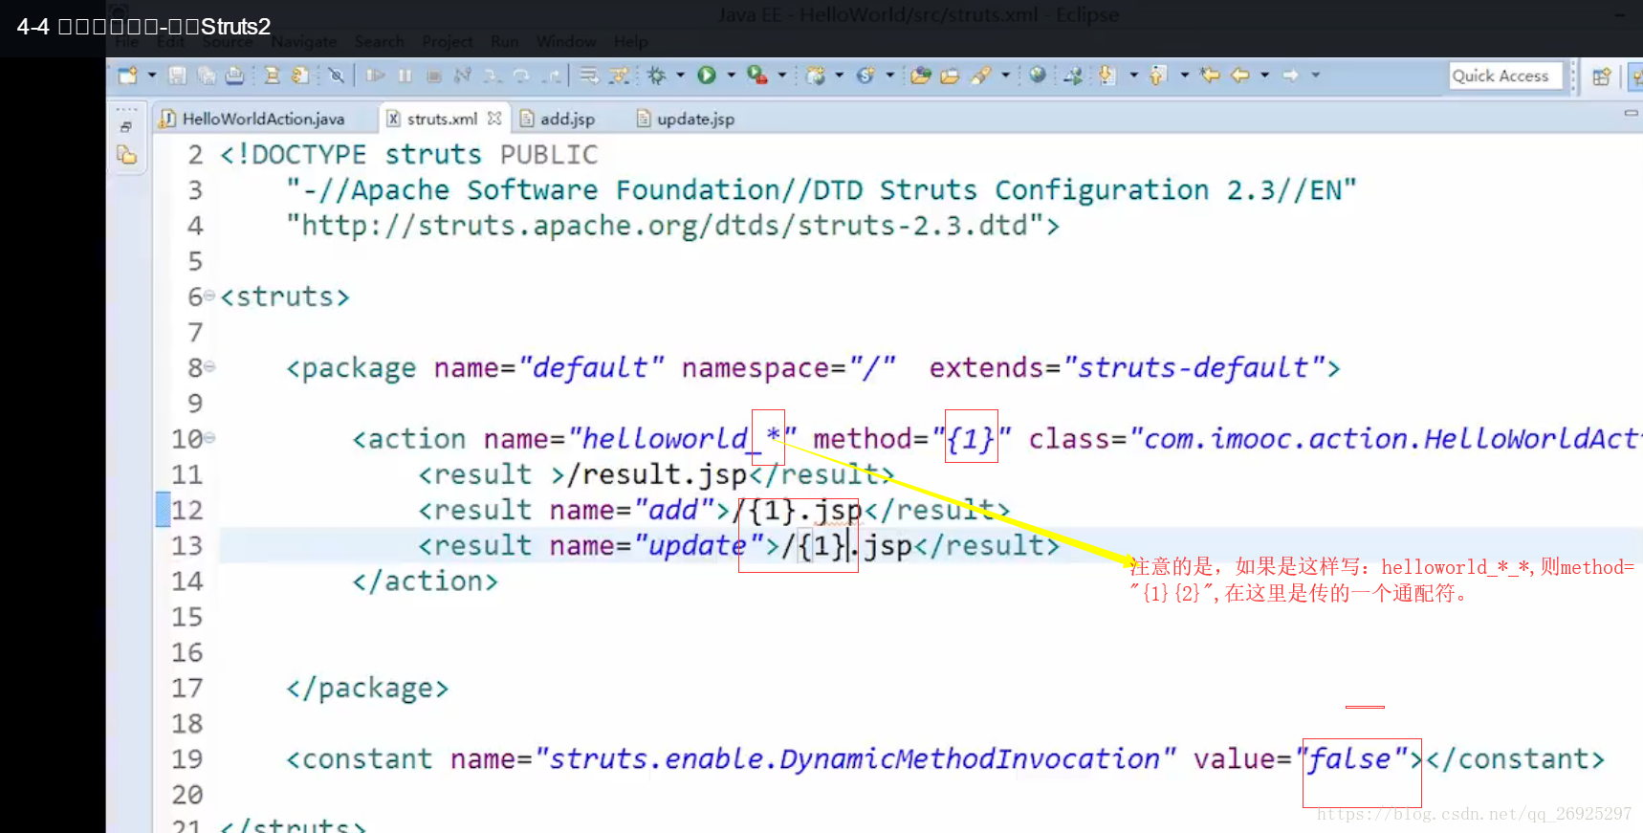Collapse the package element fold on line 8

tap(209, 366)
